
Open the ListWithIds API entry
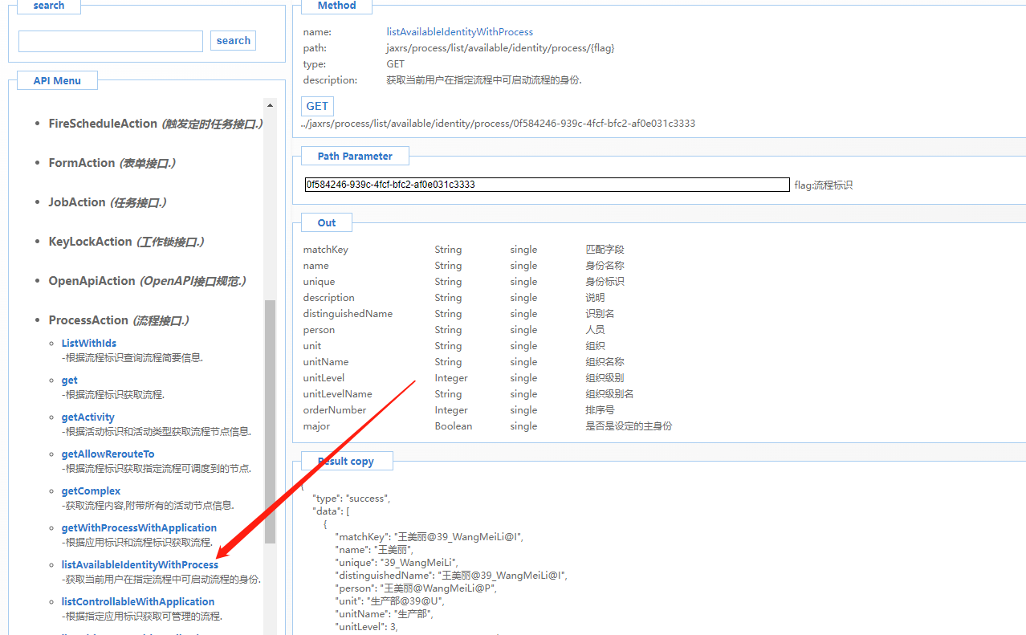click(x=88, y=343)
